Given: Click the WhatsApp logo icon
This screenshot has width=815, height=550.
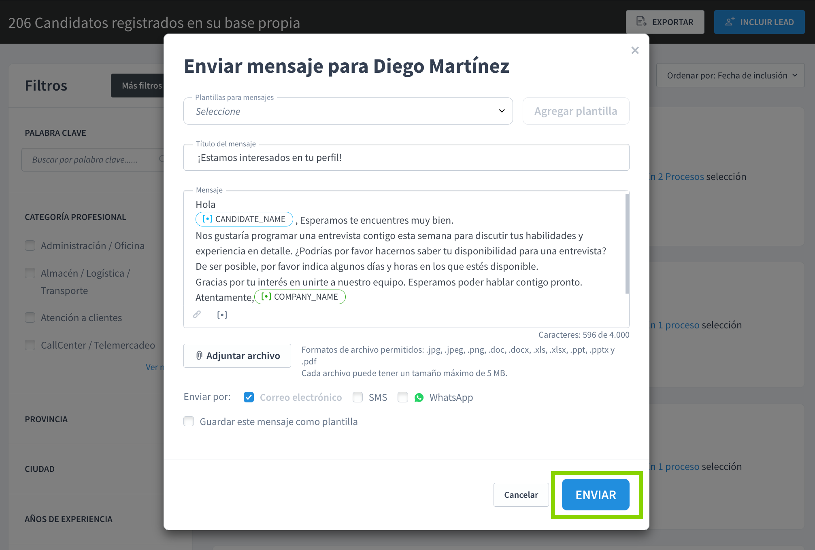Looking at the screenshot, I should 419,397.
